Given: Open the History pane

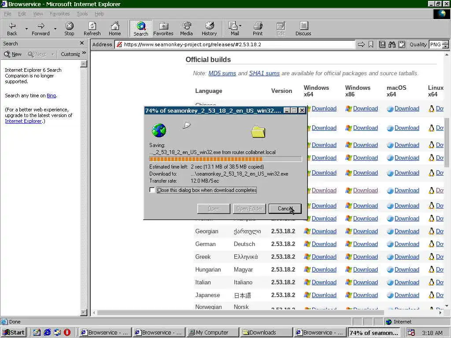Looking at the screenshot, I should (x=209, y=29).
